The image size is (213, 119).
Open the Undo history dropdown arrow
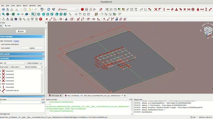click(x=32, y=9)
